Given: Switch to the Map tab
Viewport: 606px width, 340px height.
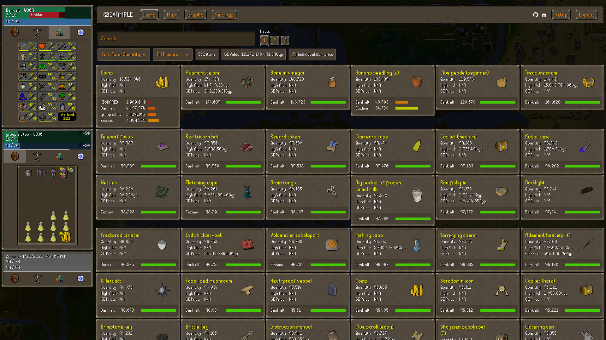Looking at the screenshot, I should click(171, 15).
